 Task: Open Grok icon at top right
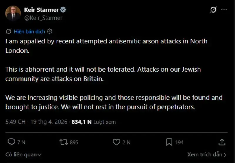pos(213,10)
